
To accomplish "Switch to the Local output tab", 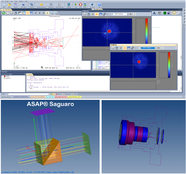I will pos(29,74).
